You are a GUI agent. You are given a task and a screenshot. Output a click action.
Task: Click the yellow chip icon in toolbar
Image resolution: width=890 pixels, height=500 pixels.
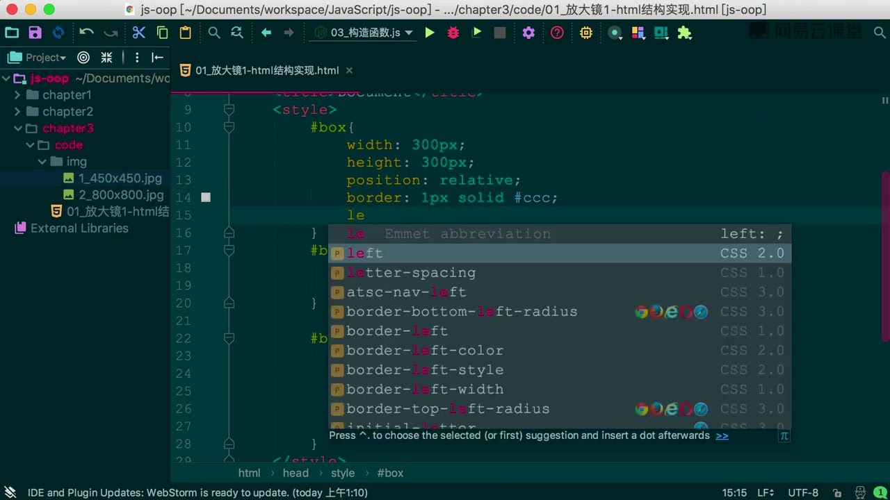click(586, 33)
